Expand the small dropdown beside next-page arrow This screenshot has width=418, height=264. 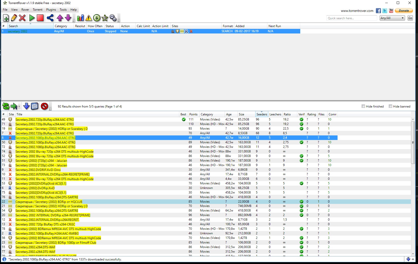[x=19, y=107]
